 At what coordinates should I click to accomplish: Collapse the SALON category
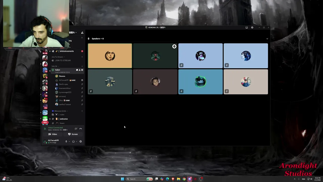coord(55,66)
